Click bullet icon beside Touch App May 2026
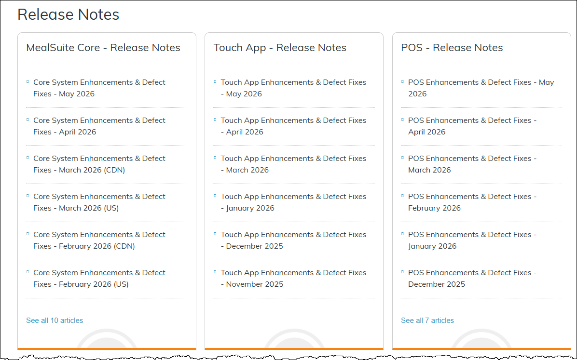 point(215,81)
